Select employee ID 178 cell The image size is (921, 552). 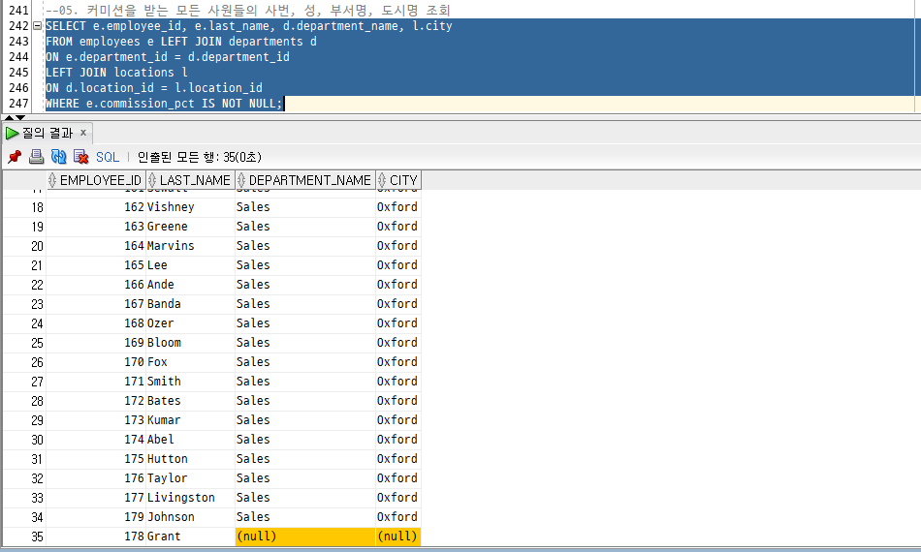96,537
